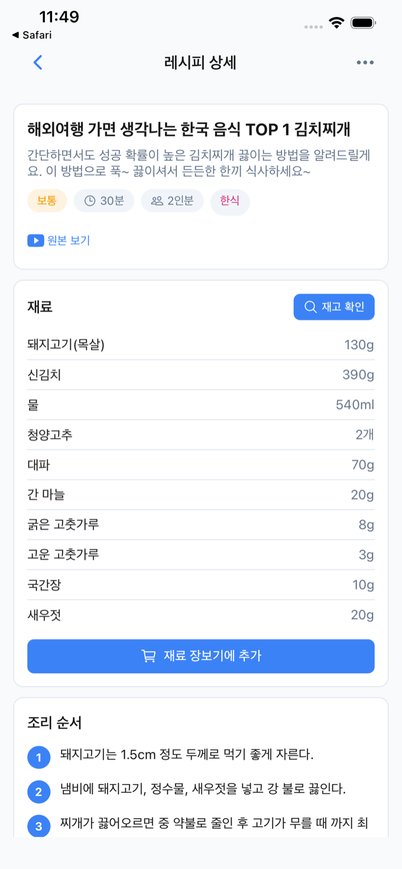Tap the back arrow to return
The height and width of the screenshot is (869, 402).
37,62
